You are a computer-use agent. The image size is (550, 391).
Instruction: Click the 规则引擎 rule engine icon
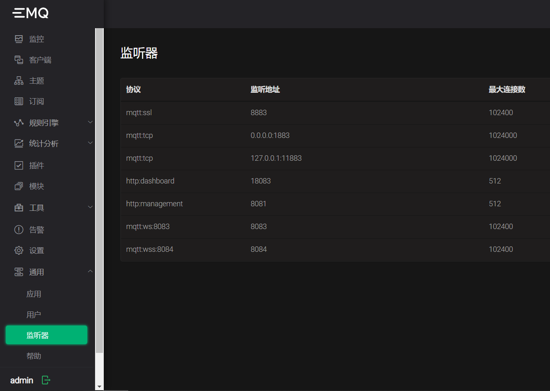coord(19,123)
